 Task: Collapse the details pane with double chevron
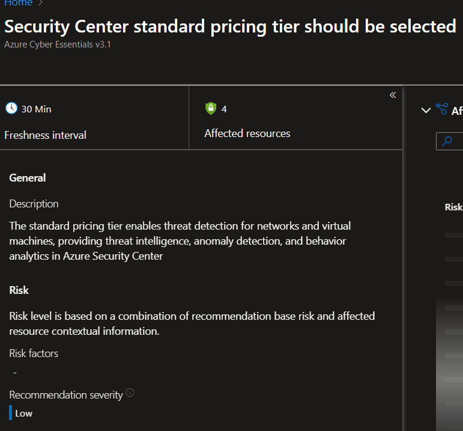tap(393, 95)
